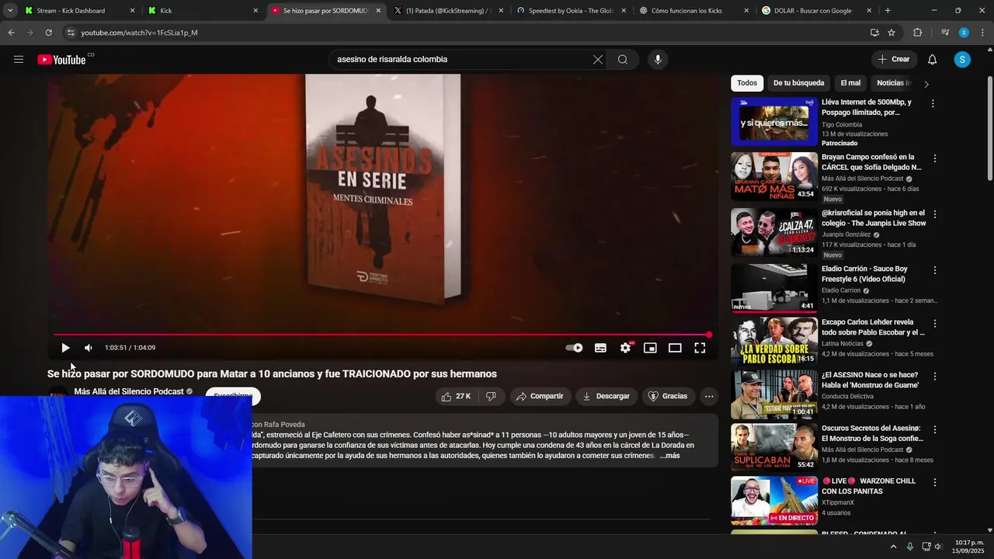The height and width of the screenshot is (559, 994).
Task: Open options for WARZONE CHILL live
Action: 934,482
